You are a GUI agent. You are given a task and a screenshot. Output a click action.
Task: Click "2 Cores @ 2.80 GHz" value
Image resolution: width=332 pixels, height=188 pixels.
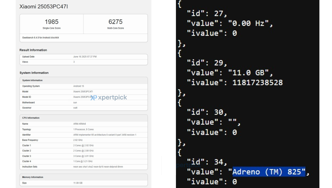[x=84, y=151]
